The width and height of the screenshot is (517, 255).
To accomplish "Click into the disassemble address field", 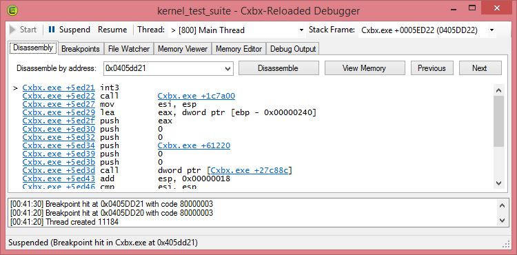I will 163,68.
